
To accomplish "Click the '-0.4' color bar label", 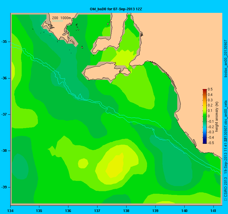I will (211, 138).
